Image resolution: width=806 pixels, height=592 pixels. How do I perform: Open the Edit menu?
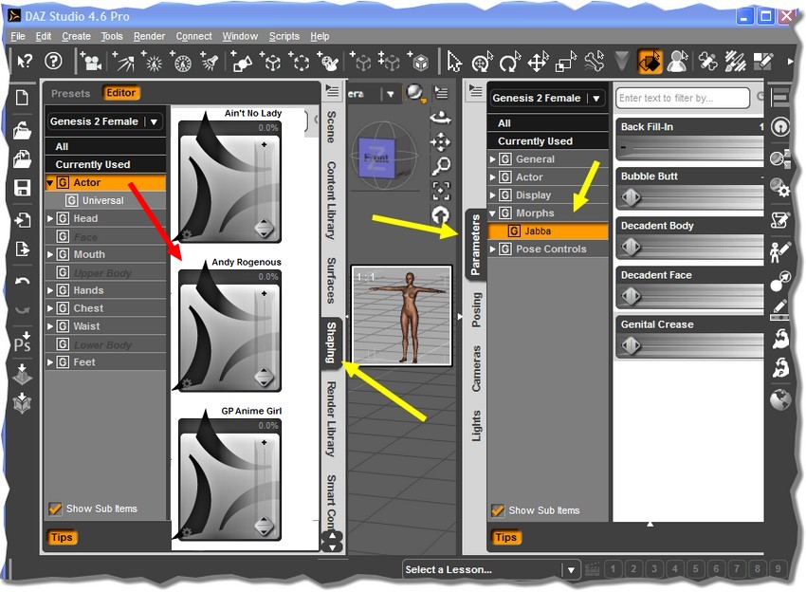[x=44, y=36]
